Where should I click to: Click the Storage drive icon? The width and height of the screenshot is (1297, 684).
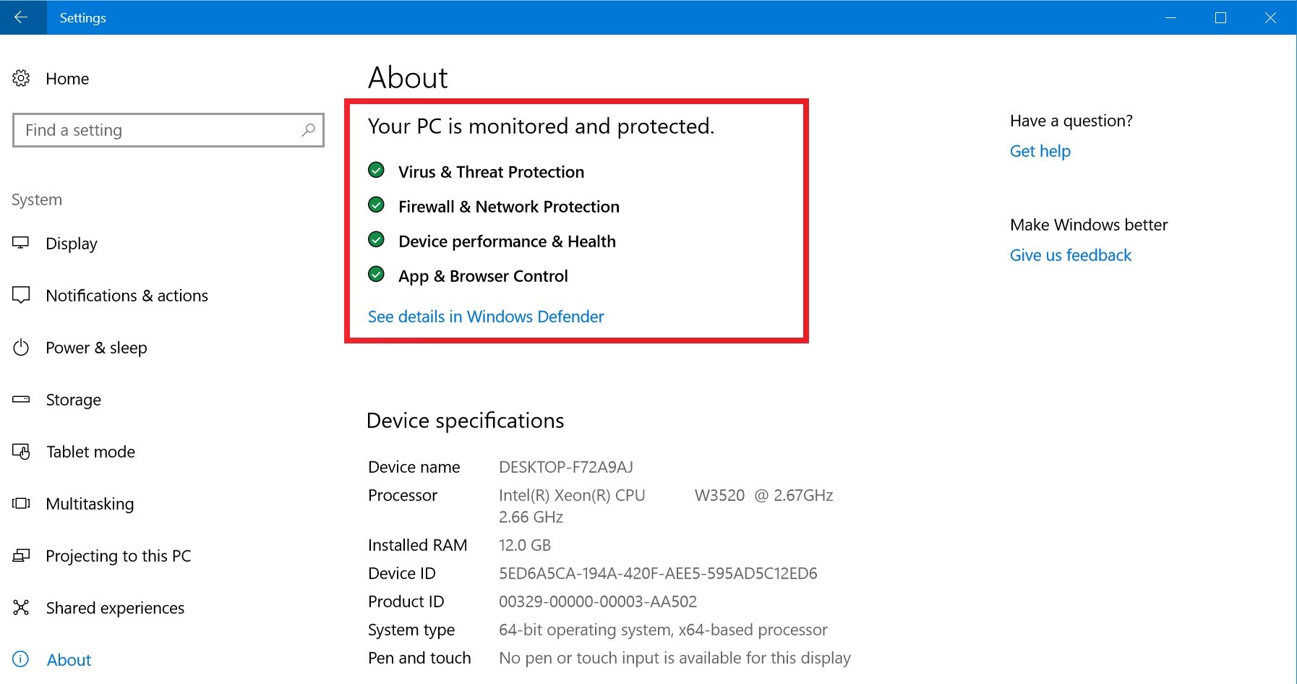tap(21, 399)
